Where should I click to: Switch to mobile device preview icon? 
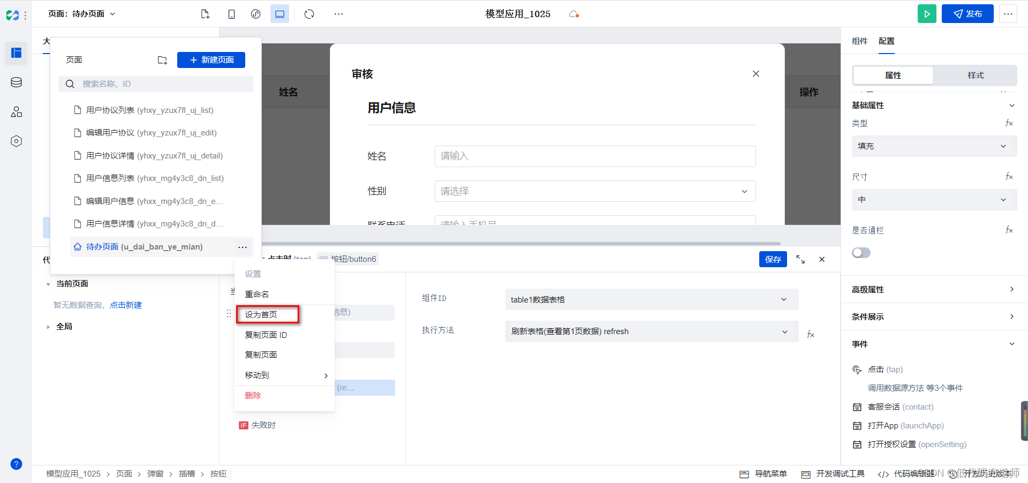(231, 14)
